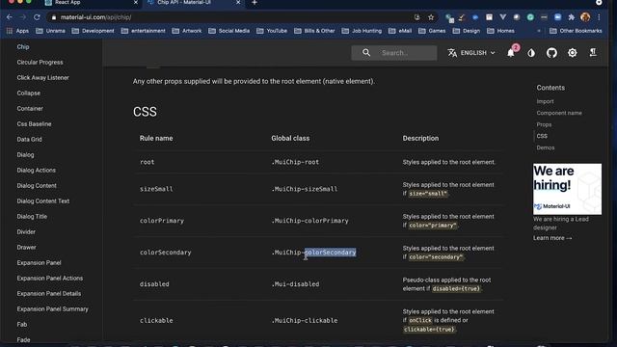Open the Development bookmarks folder

tap(93, 31)
